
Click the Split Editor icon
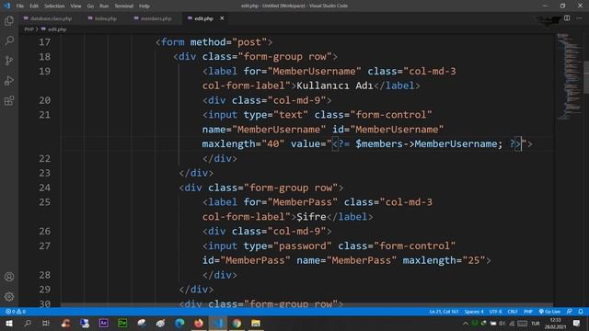[x=567, y=18]
